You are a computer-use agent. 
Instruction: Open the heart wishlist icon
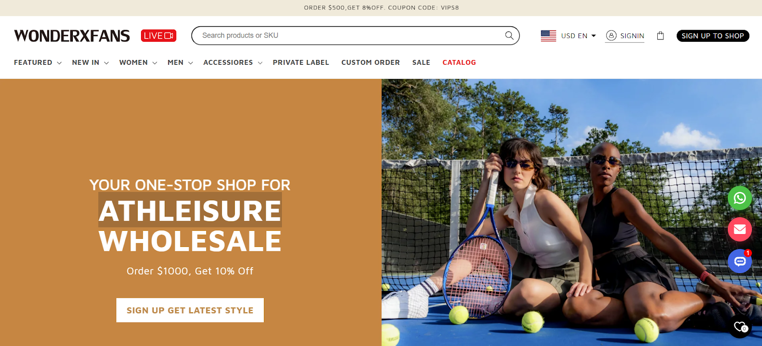click(741, 326)
